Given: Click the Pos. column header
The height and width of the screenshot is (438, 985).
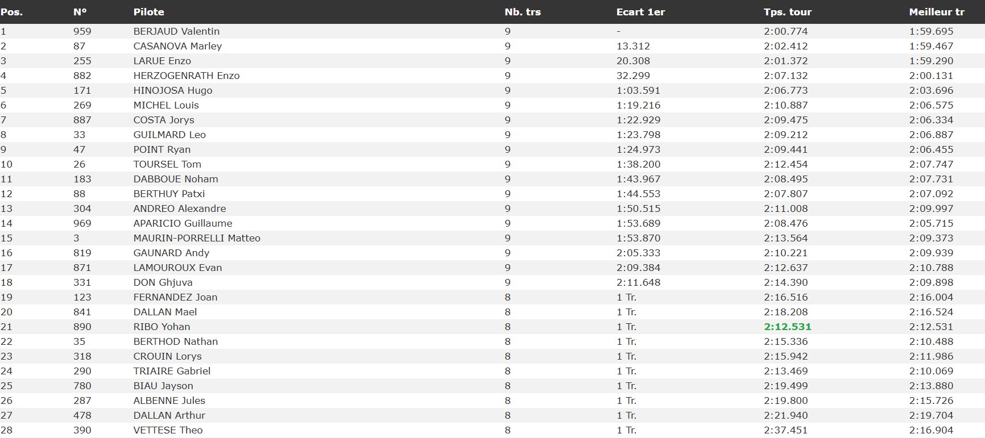Looking at the screenshot, I should (x=12, y=12).
